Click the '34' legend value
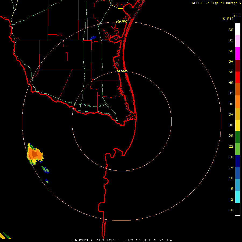The height and width of the screenshot is (242, 242). [231, 114]
